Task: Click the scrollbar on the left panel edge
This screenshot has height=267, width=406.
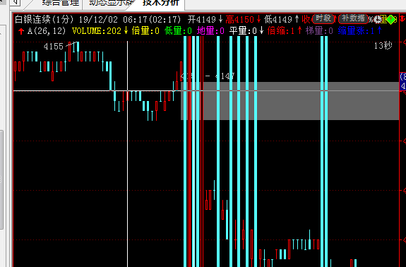Action: pyautogui.click(x=1, y=180)
